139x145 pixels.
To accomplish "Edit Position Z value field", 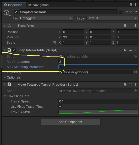I will [x=127, y=32].
